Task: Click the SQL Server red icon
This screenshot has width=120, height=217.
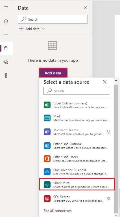Action: pos(47,199)
